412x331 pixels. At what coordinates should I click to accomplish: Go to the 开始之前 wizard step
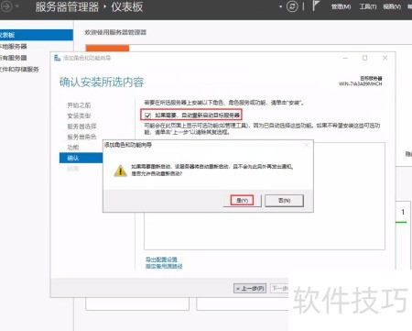point(79,105)
